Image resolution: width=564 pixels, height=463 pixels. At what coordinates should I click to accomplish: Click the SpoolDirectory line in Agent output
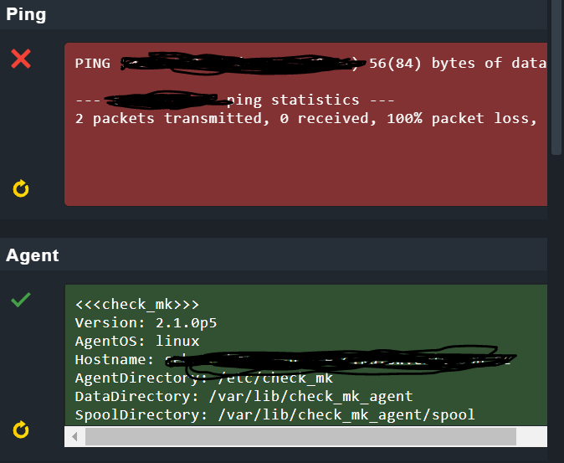[x=274, y=414]
